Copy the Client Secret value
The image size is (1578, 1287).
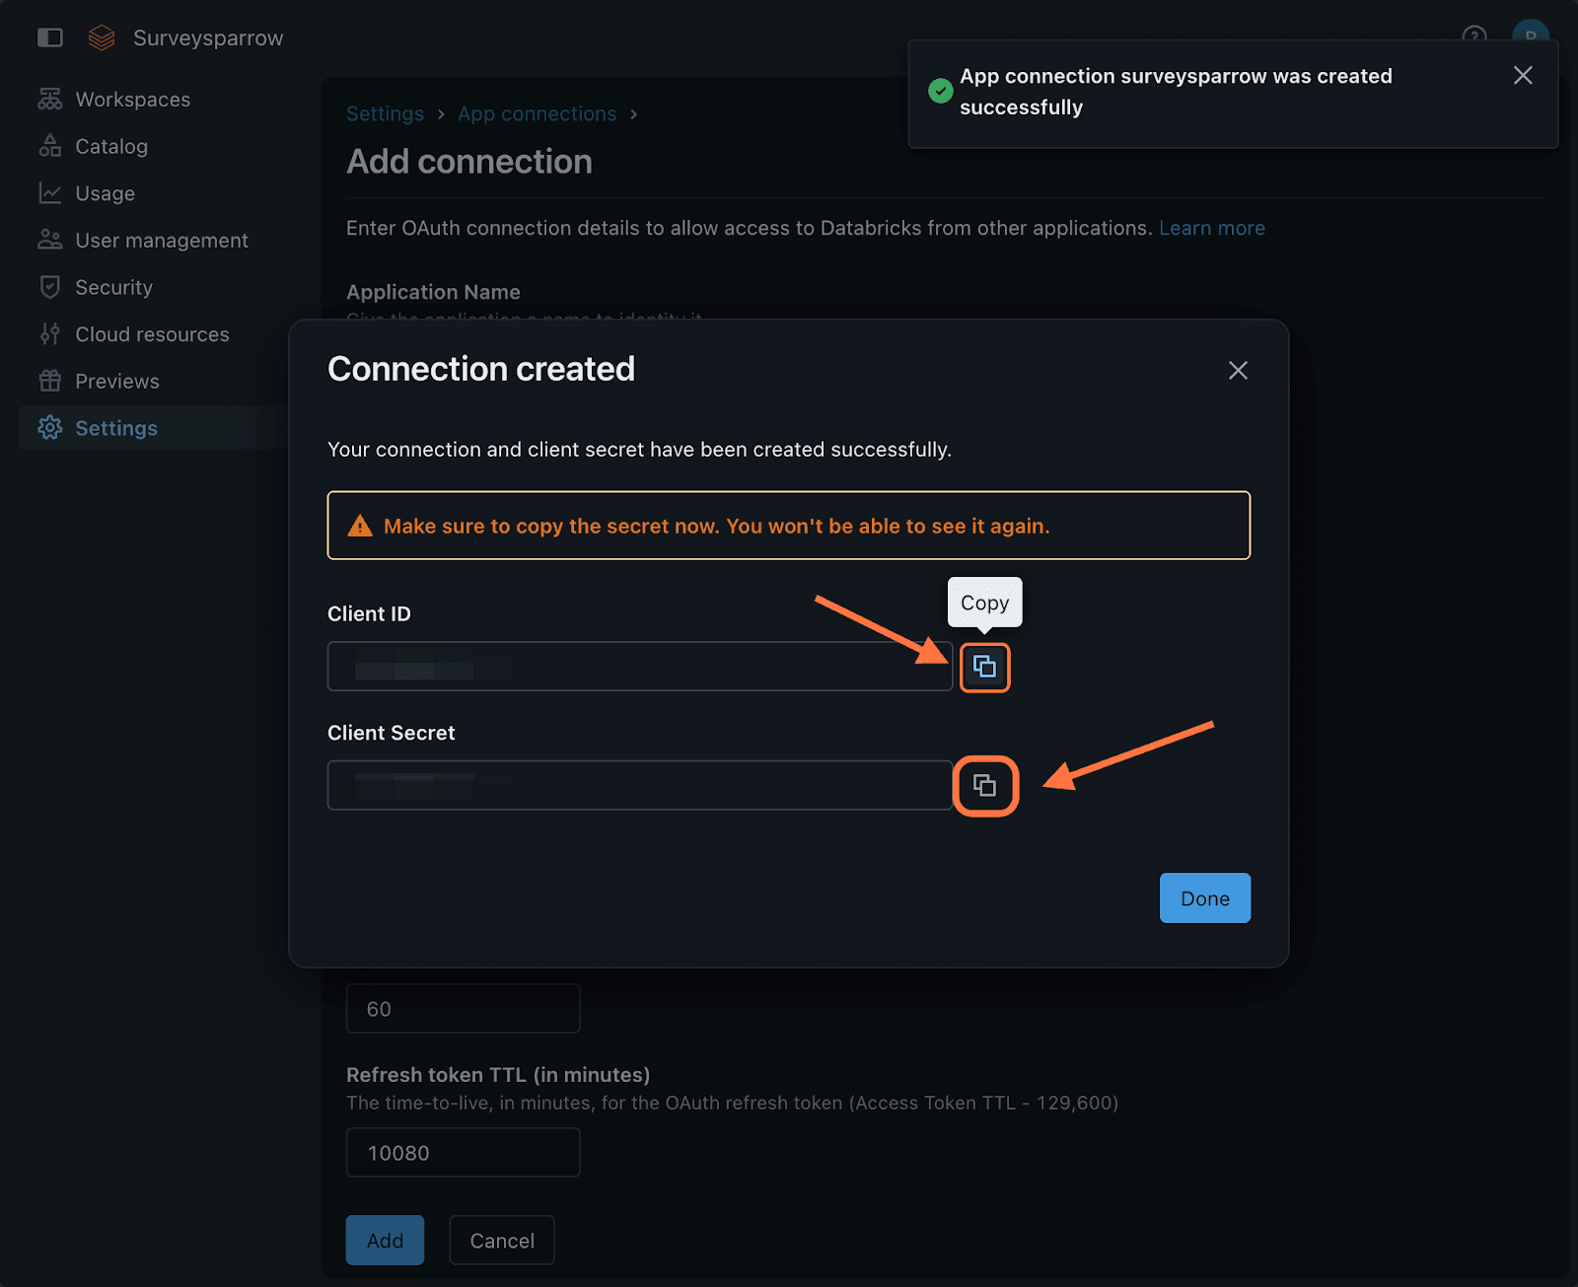tap(984, 786)
